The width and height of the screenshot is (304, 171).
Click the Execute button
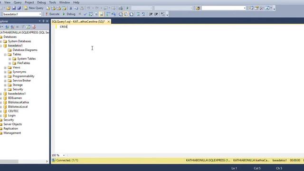click(x=53, y=14)
